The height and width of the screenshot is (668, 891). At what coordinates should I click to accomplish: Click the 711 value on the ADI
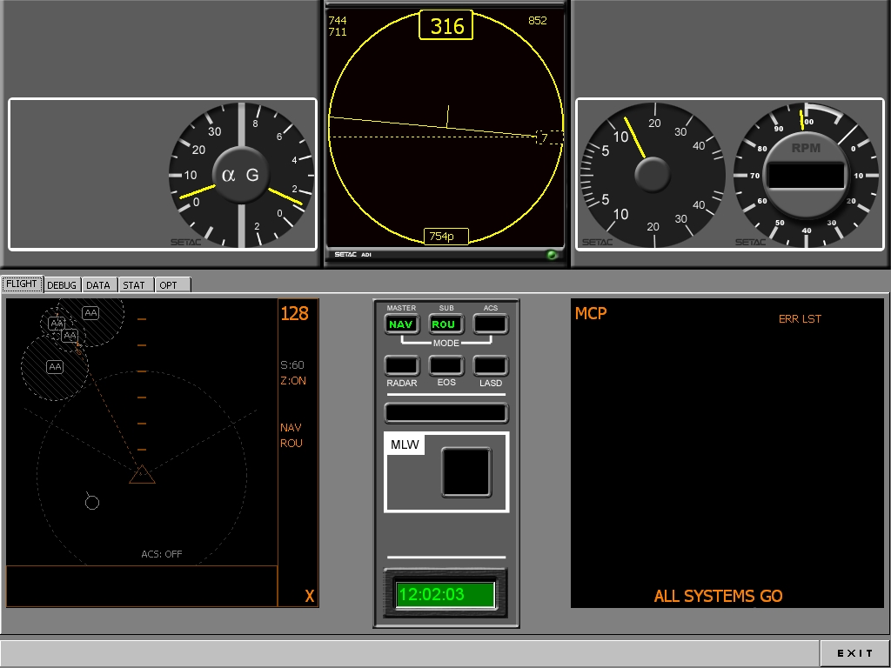pyautogui.click(x=338, y=32)
